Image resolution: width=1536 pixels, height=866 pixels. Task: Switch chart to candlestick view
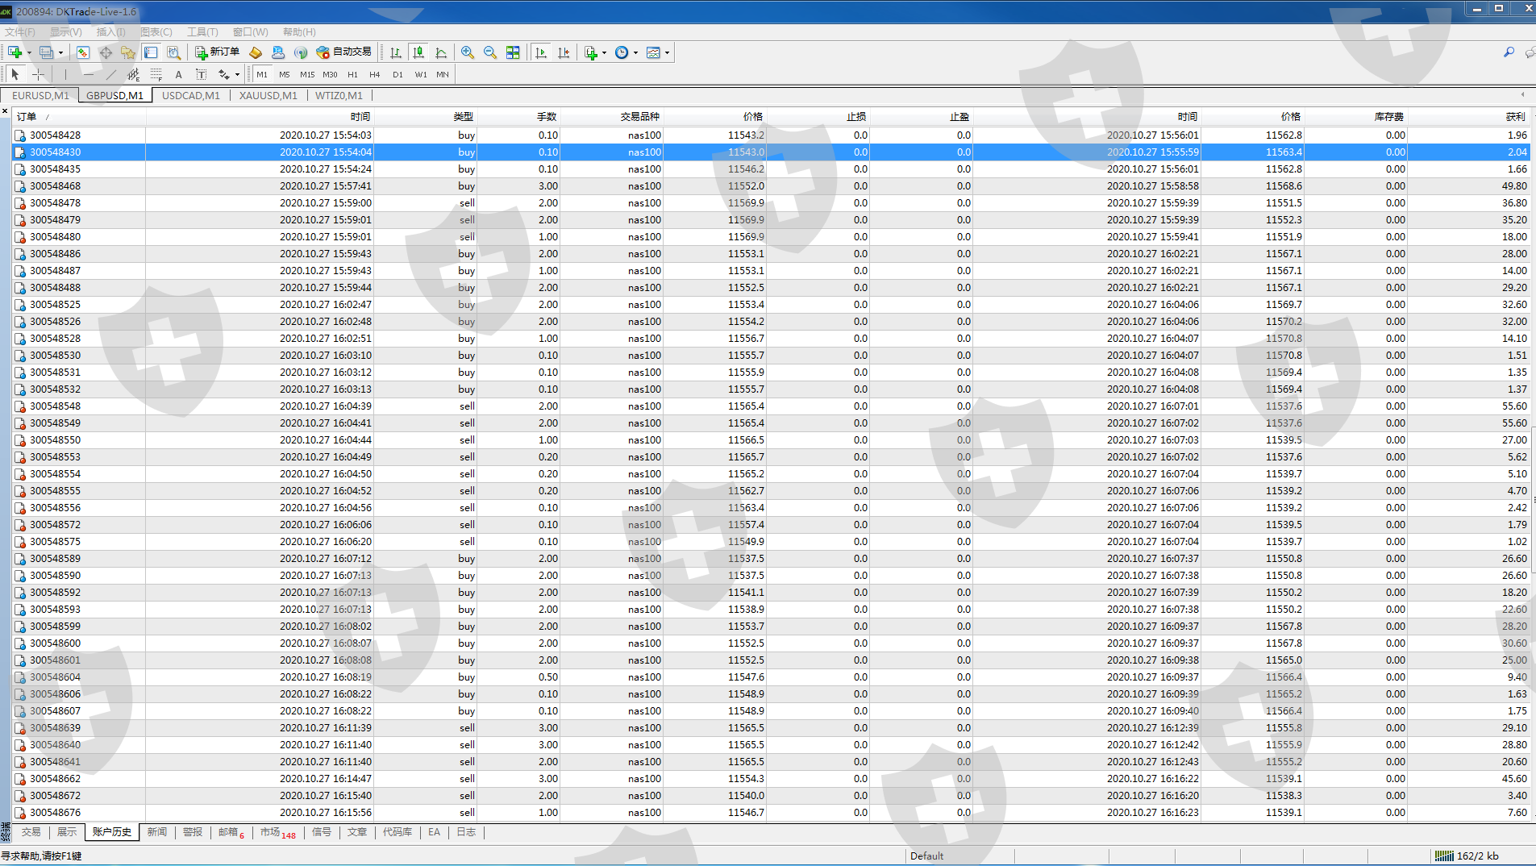pyautogui.click(x=418, y=52)
